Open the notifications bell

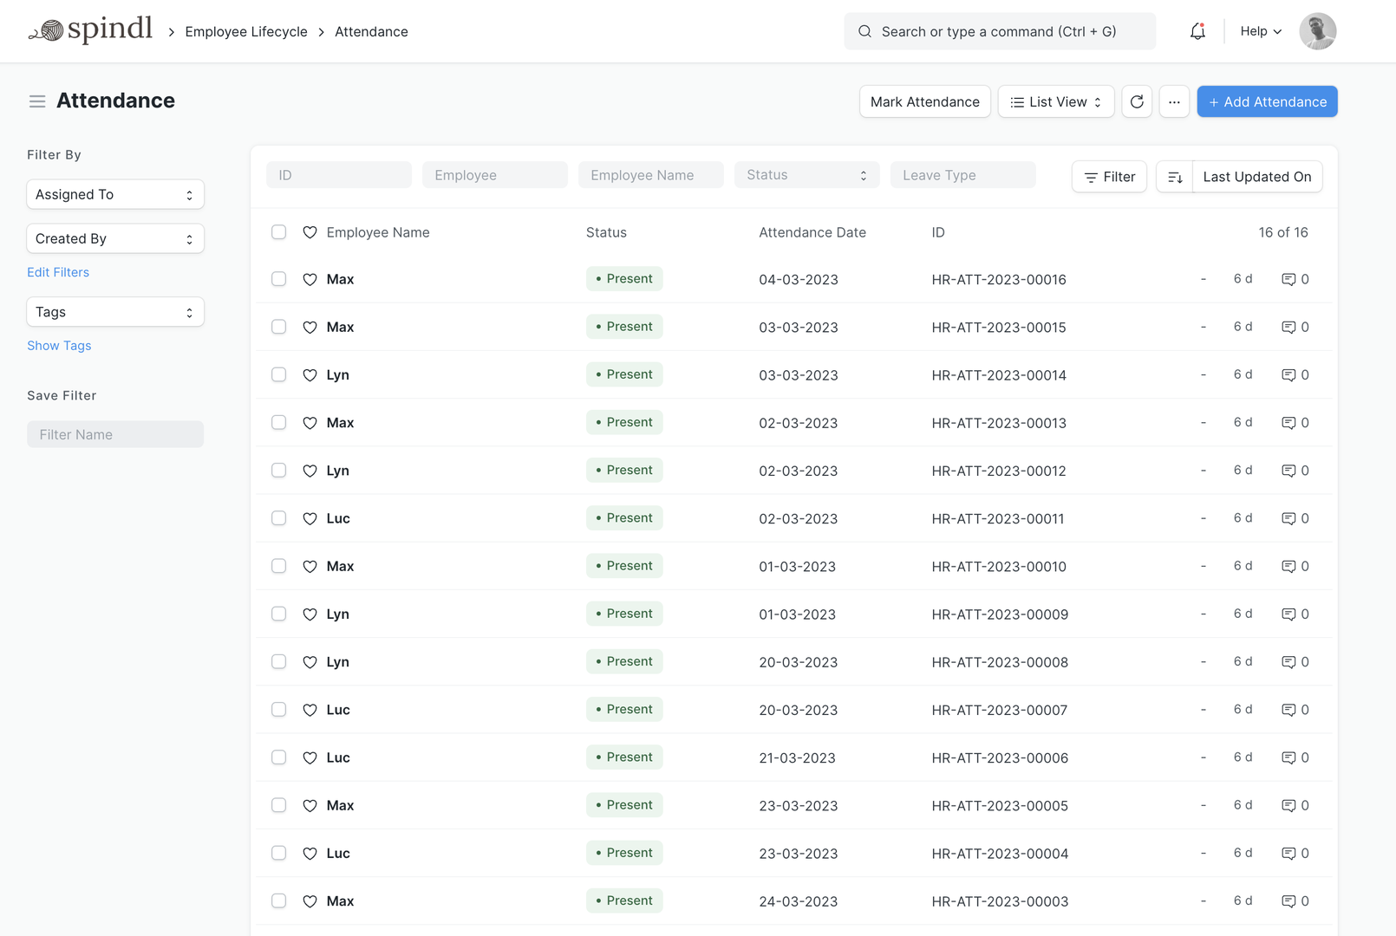coord(1197,31)
